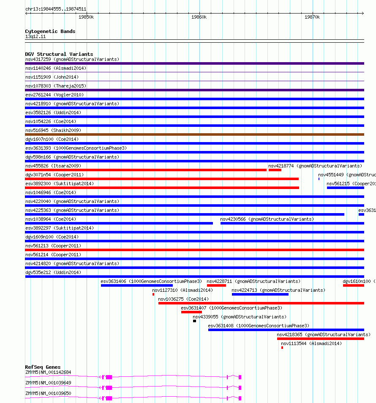Open gene ZMYM5|NM_001142684 label

[48, 372]
